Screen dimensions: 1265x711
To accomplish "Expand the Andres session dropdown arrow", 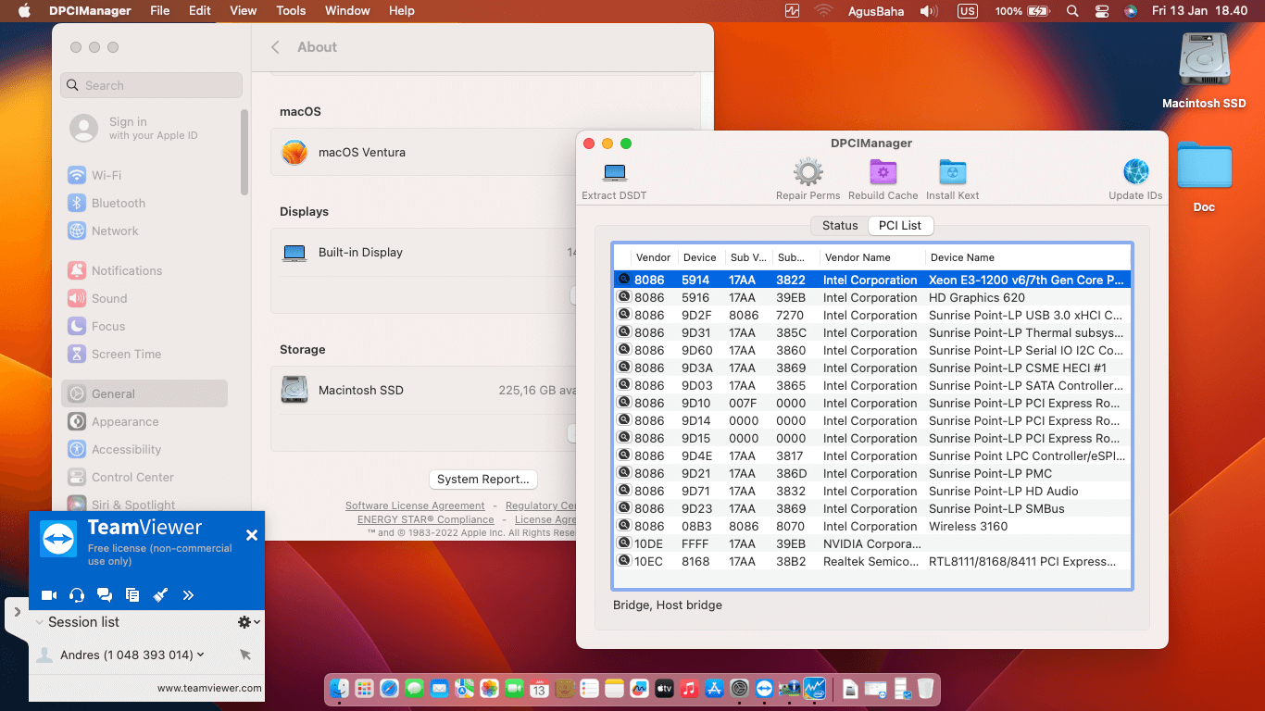I will [x=201, y=655].
